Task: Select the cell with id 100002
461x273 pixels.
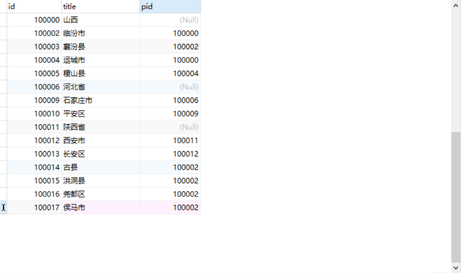Action: (x=34, y=33)
